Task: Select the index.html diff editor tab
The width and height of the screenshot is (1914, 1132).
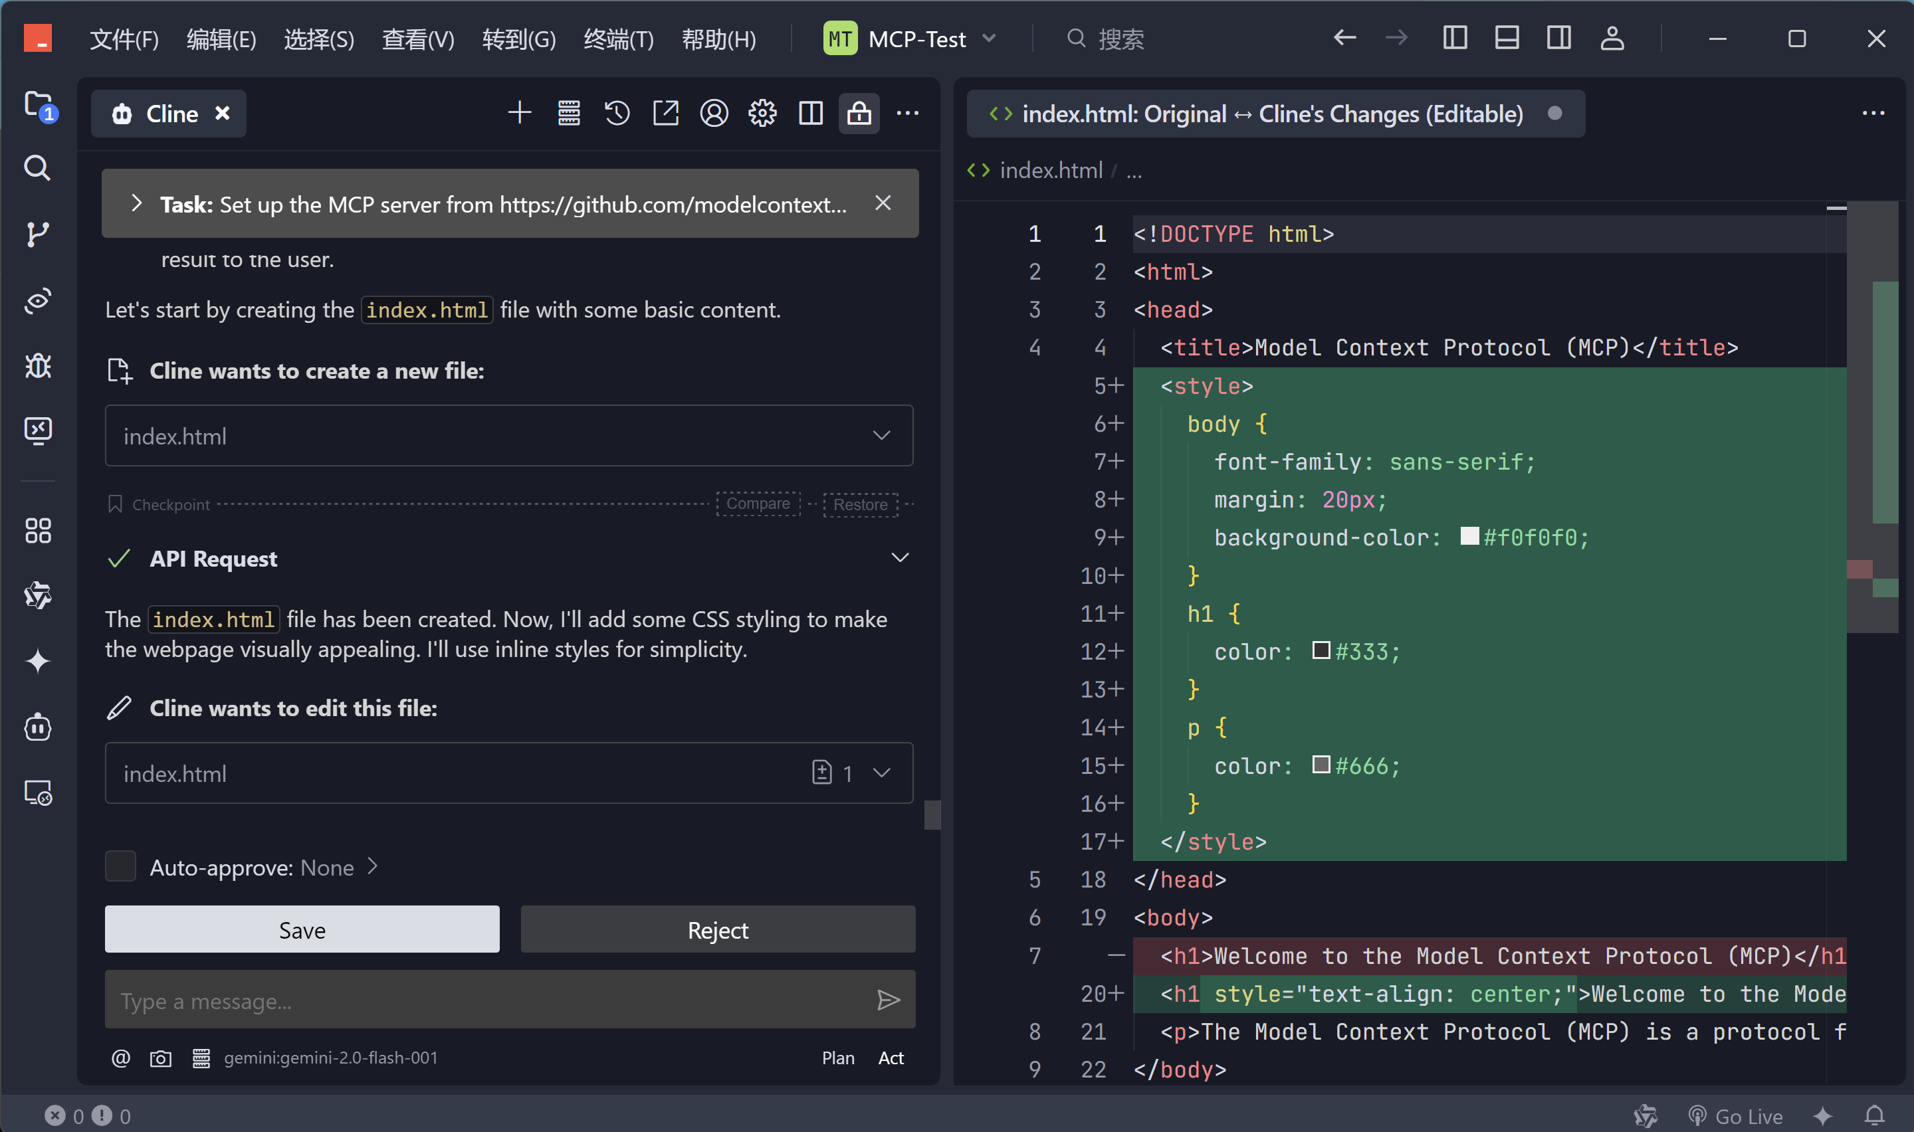Action: [1271, 114]
